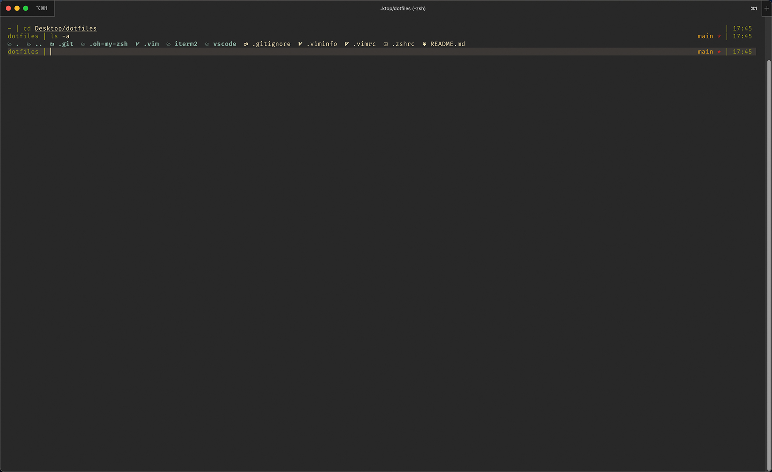Click the vim icon before .viminfo
Viewport: 772px width, 472px height.
tap(300, 44)
